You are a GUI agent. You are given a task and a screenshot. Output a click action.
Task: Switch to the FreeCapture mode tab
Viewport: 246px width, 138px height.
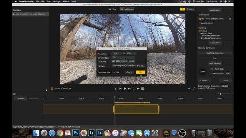tap(127, 9)
